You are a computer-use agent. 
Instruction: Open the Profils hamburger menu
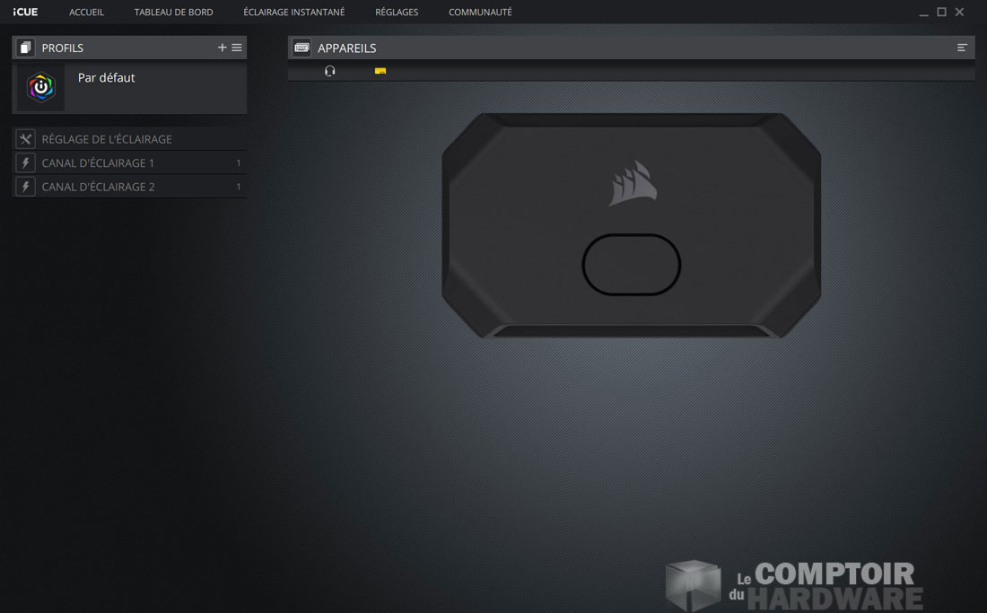point(237,48)
